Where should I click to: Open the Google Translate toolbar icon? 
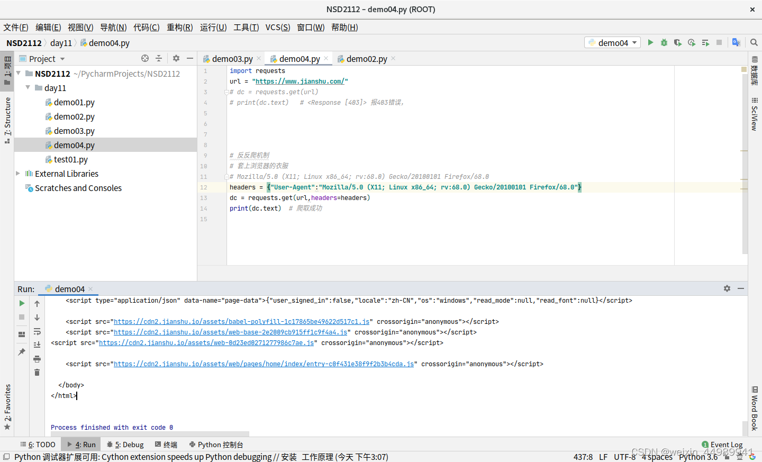click(x=736, y=42)
